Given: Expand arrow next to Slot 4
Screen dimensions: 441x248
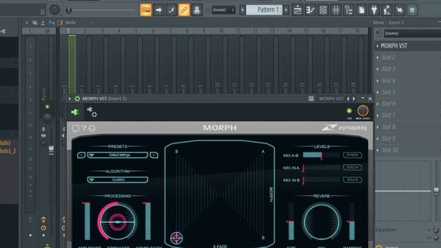Looking at the screenshot, I should click(x=378, y=81).
